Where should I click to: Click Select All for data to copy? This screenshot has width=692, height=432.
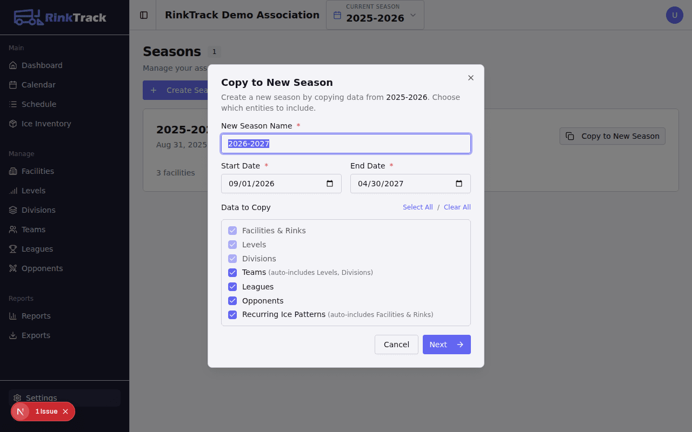[418, 207]
